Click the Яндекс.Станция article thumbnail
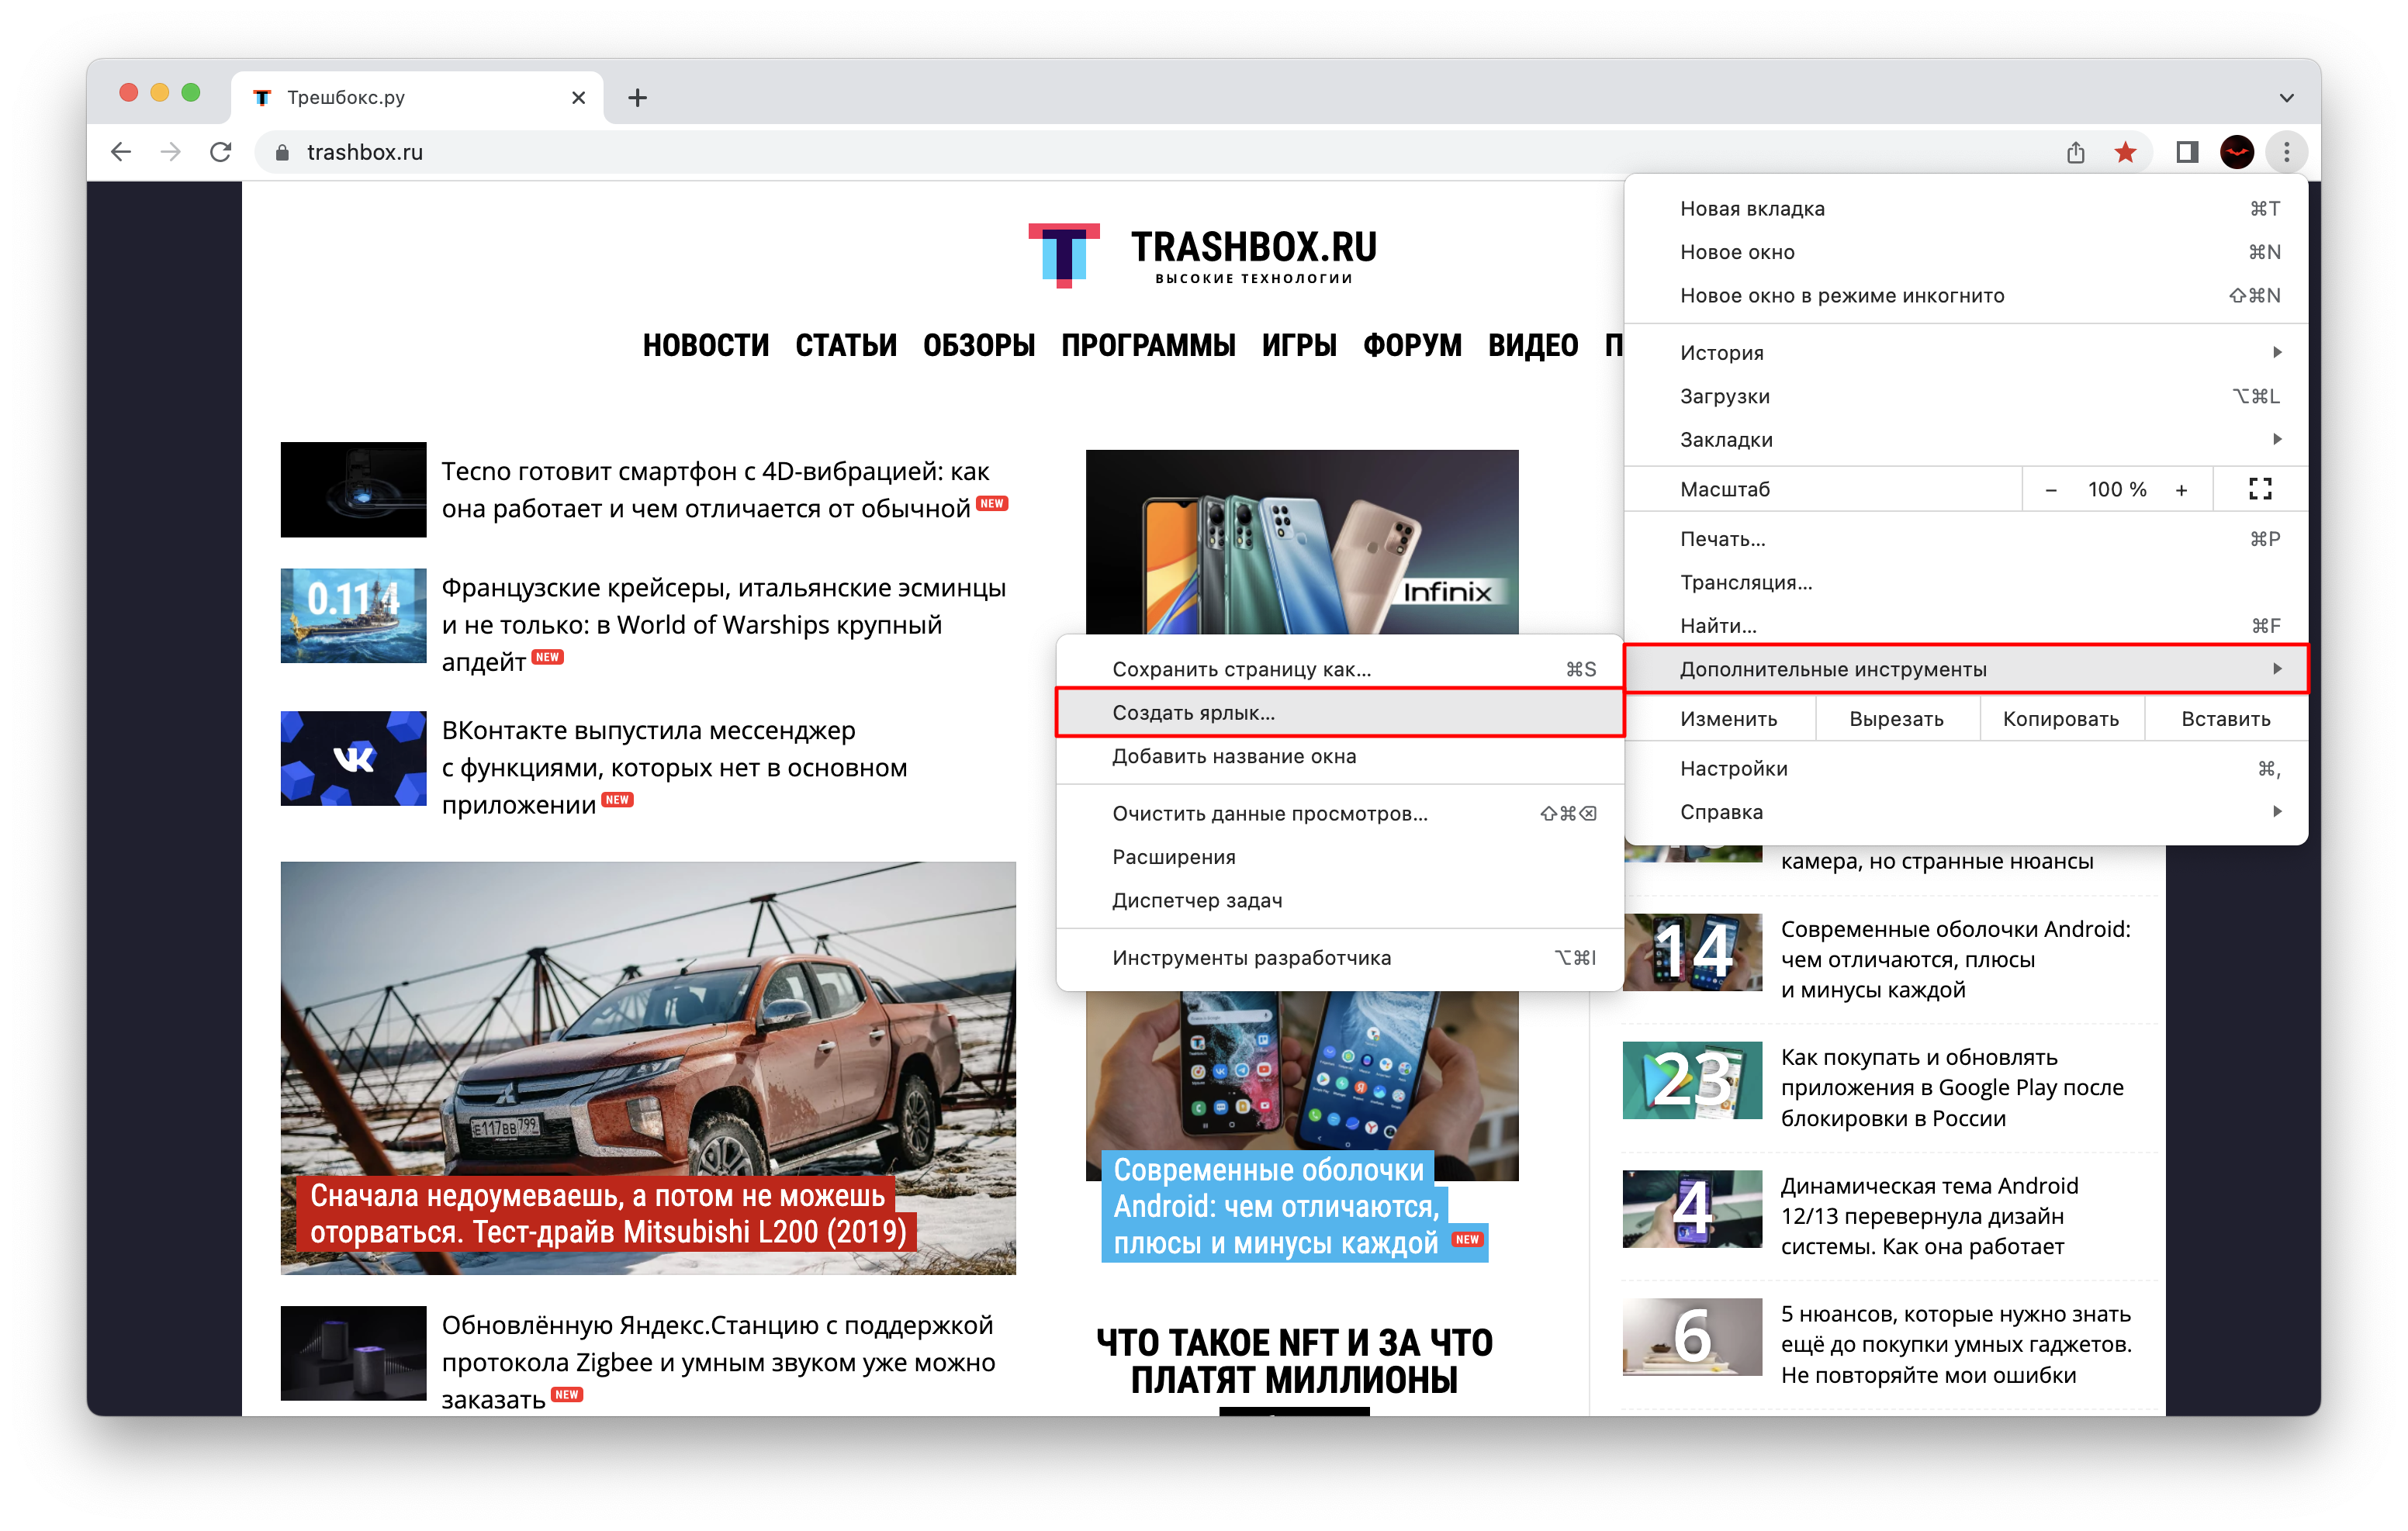This screenshot has width=2408, height=1531. coord(353,1353)
